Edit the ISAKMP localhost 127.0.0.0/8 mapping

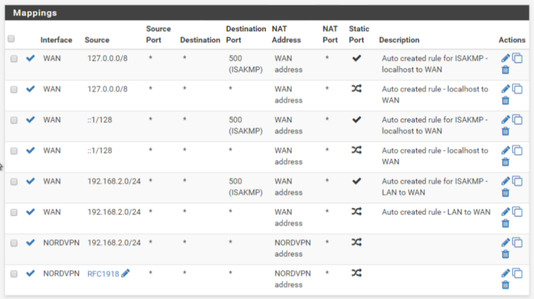tap(506, 58)
